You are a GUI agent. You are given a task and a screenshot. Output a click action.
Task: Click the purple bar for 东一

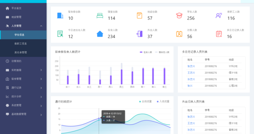tap(68, 80)
